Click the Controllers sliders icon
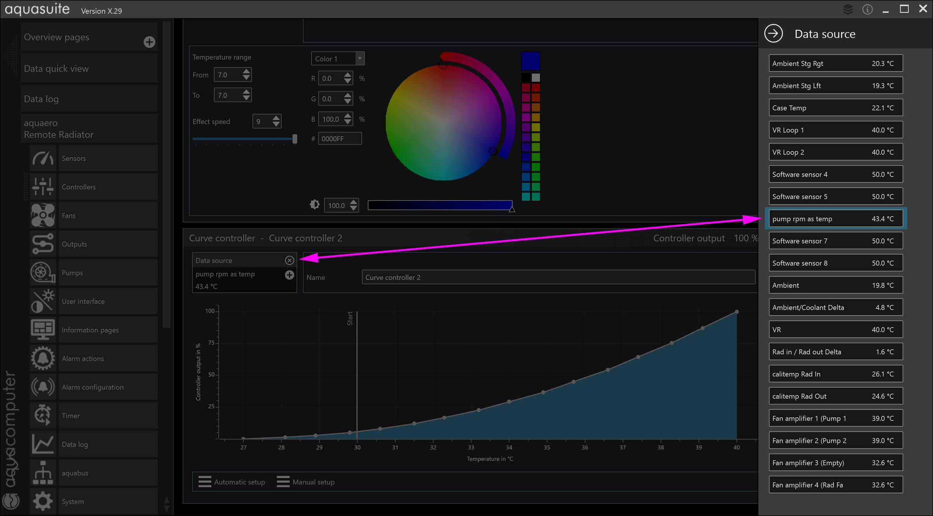933x516 pixels. tap(43, 187)
